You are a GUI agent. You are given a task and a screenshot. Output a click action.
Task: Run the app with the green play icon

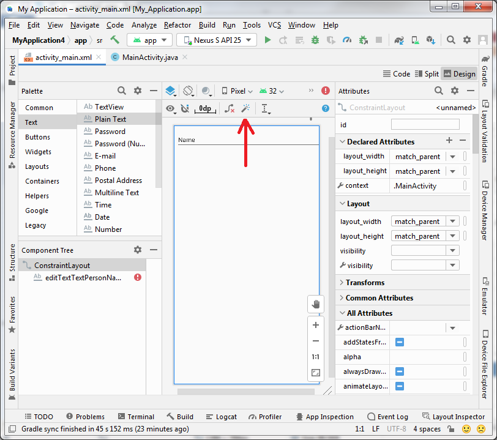coord(267,40)
